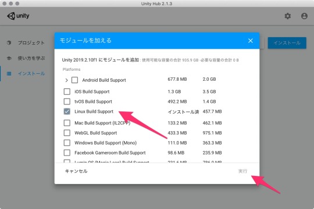Image resolution: width=314 pixels, height=209 pixels.
Task: Click the Platforms heading
Action: pyautogui.click(x=72, y=70)
